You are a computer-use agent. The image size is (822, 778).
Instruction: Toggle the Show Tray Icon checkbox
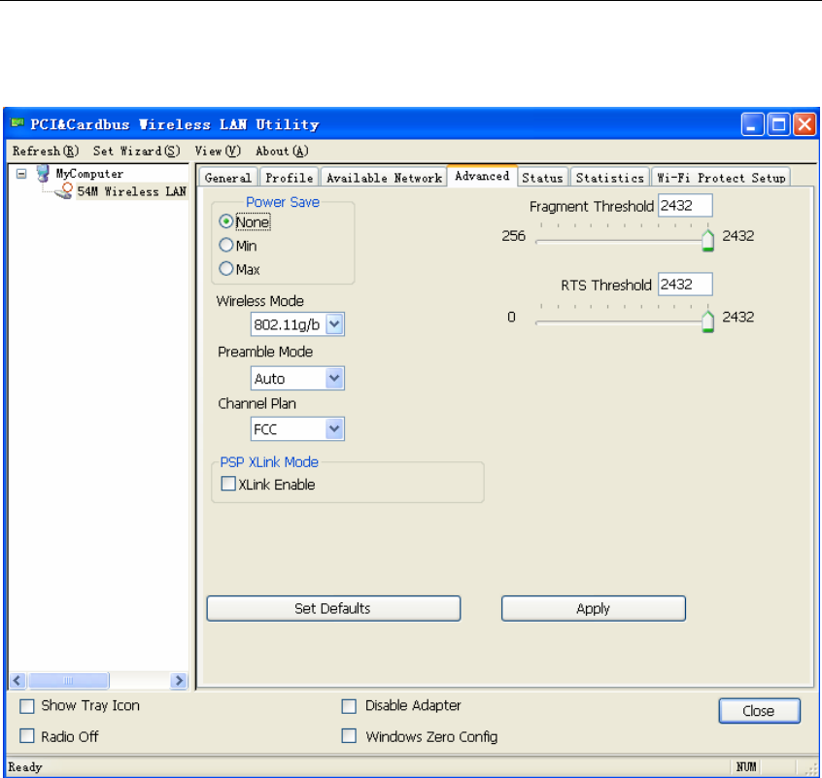[x=27, y=706]
